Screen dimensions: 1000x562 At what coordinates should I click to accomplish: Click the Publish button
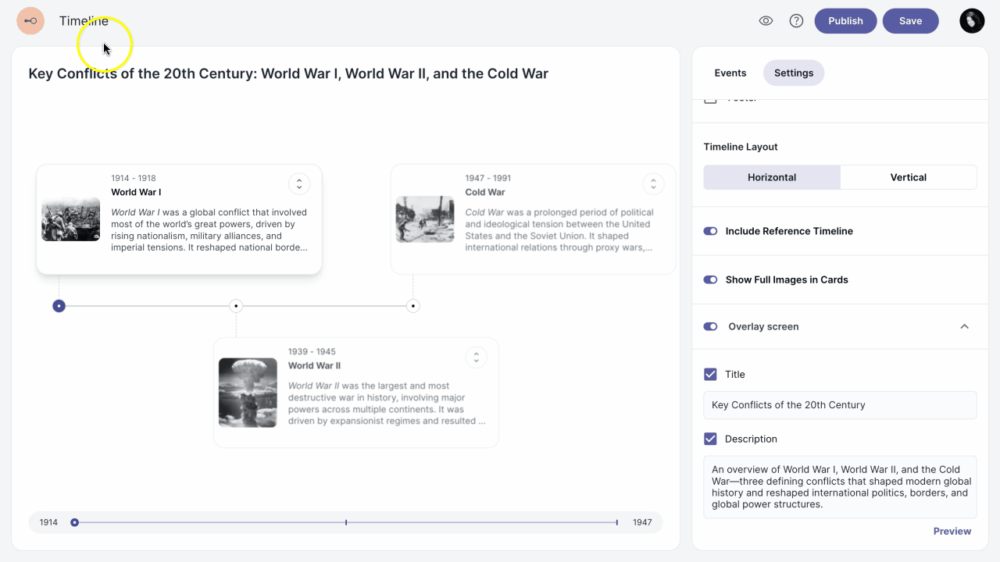tap(845, 21)
